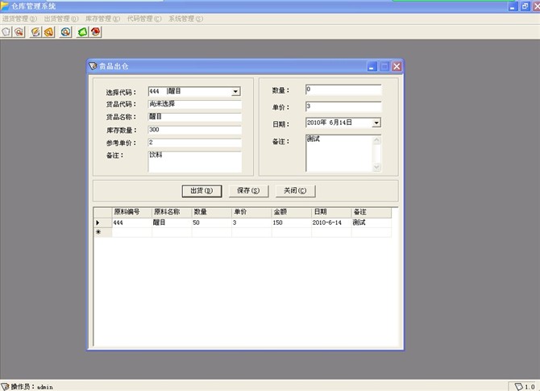Screen dimensions: 540x391
Task: Click the 原料编号 column header
Action: coord(132,212)
